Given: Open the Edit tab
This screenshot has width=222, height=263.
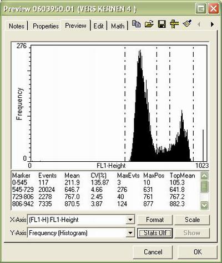Looking at the screenshot, I should (x=98, y=26).
